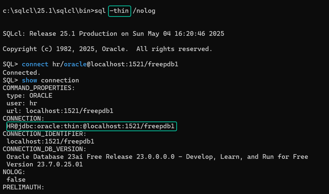Click the CONNECTION_IDENTIFIER: heading
Viewport: 329px width, 194px height.
(44, 134)
